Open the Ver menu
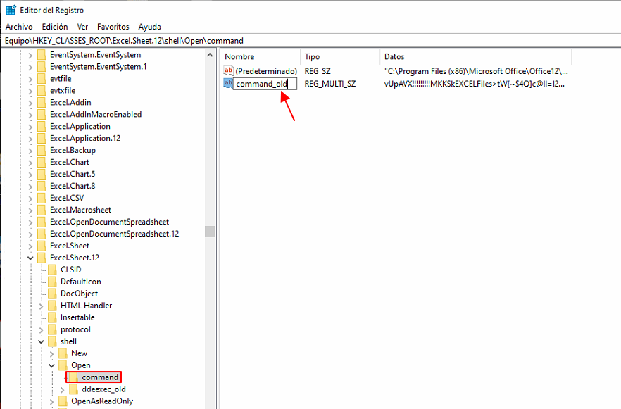The image size is (621, 409). 82,27
